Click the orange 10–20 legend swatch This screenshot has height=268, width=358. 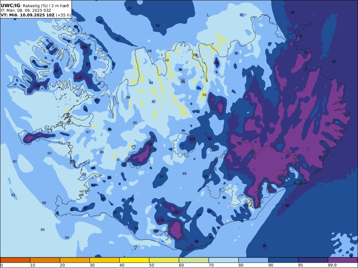coord(45,260)
